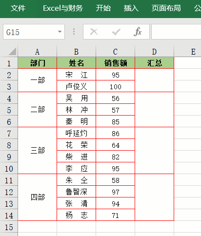Expand the Name Box dropdown arrow
This screenshot has height=236, width=201.
click(x=60, y=32)
